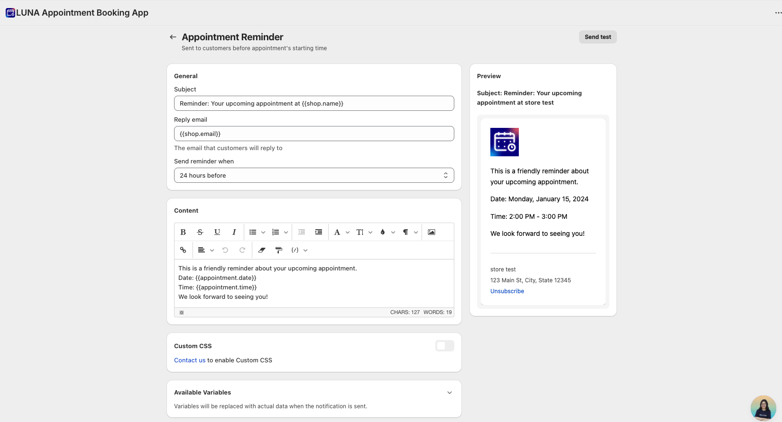Click the increase indent icon
This screenshot has width=782, height=422.
click(319, 232)
